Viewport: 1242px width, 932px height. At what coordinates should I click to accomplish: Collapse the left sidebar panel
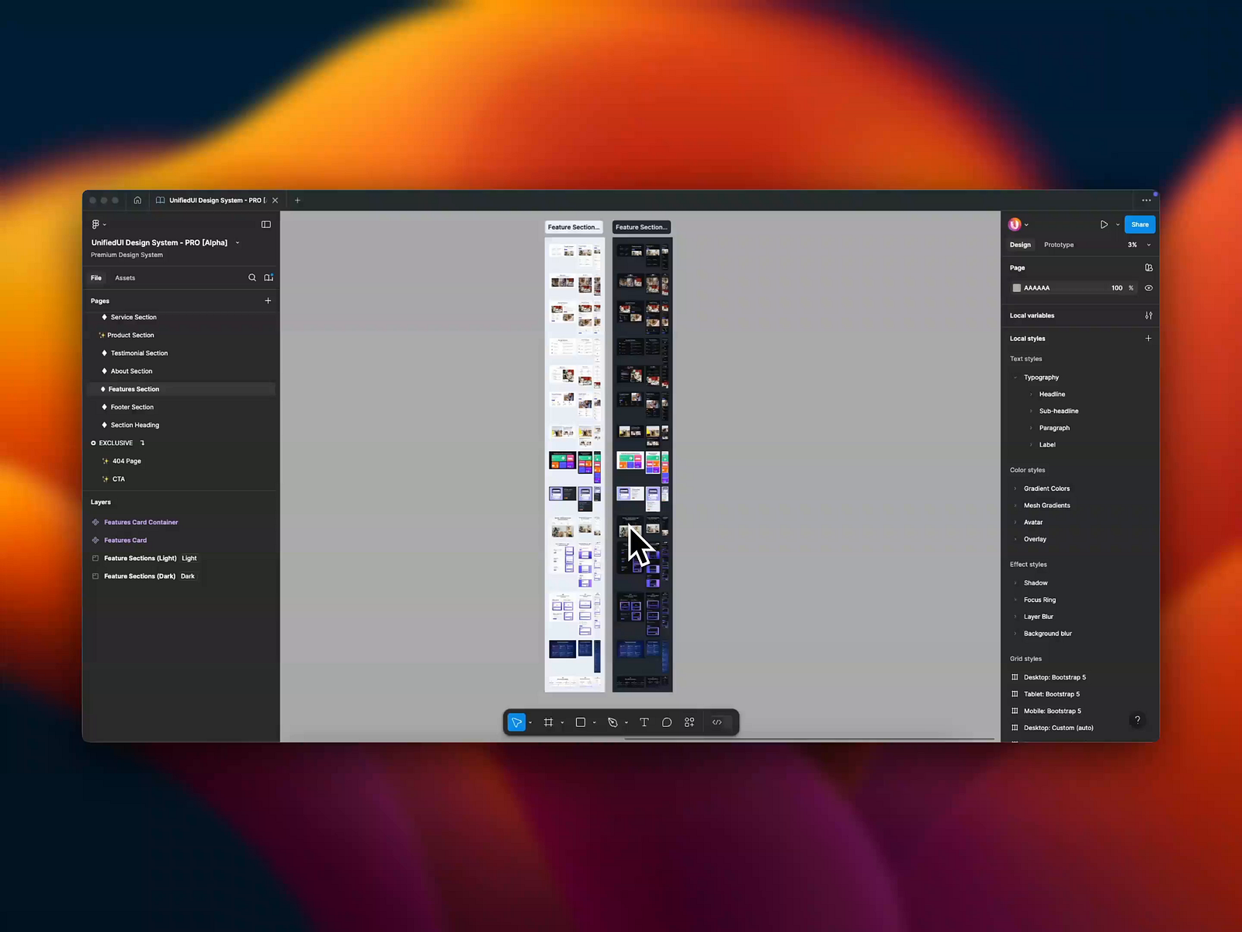point(266,224)
